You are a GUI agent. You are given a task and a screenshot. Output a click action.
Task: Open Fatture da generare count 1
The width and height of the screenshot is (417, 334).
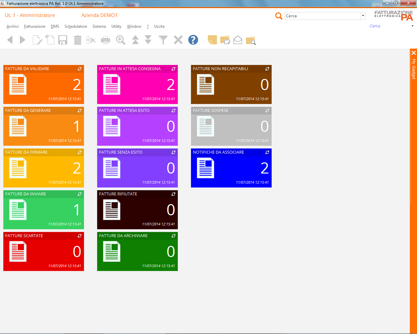[x=77, y=126]
